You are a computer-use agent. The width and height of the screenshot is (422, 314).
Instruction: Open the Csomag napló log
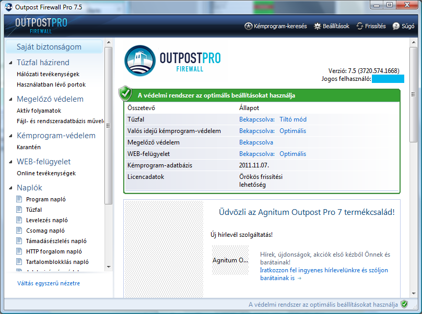(45, 231)
